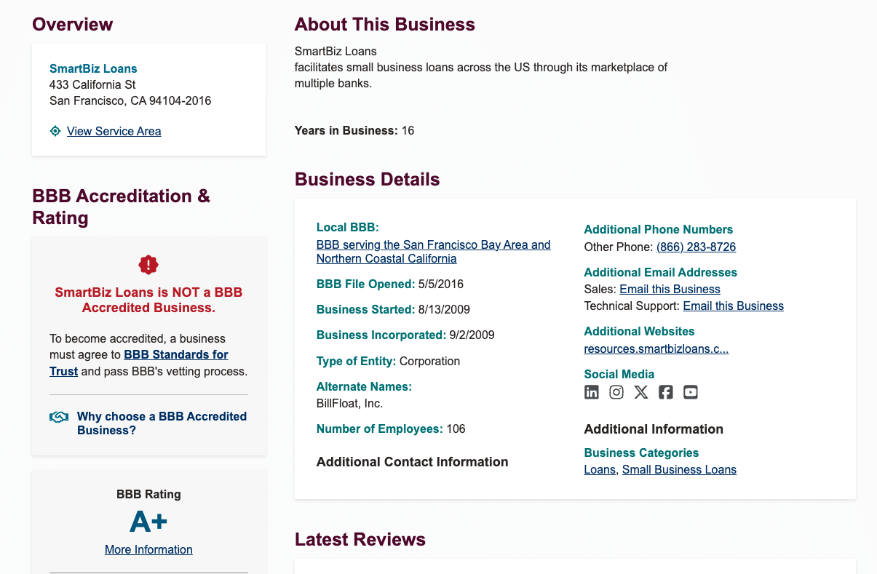The height and width of the screenshot is (574, 877).
Task: Open the Instagram social media icon
Action: 616,391
